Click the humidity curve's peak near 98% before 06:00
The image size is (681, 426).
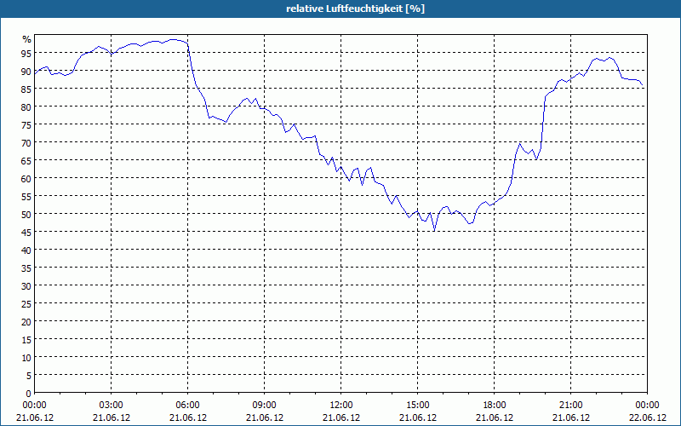coord(174,39)
